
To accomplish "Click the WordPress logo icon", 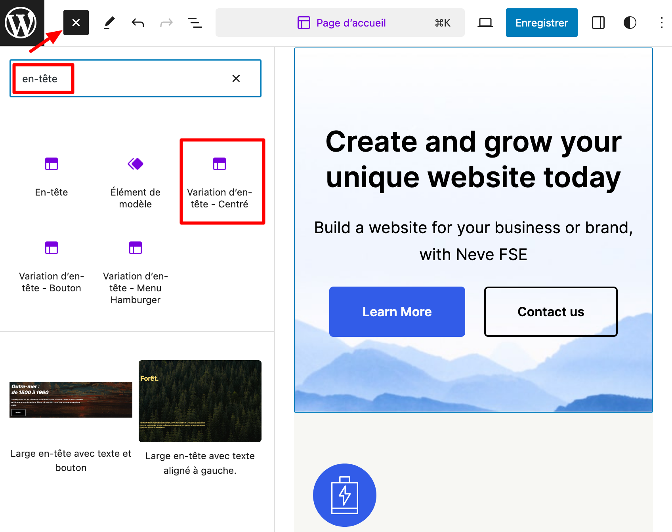I will click(x=21, y=23).
